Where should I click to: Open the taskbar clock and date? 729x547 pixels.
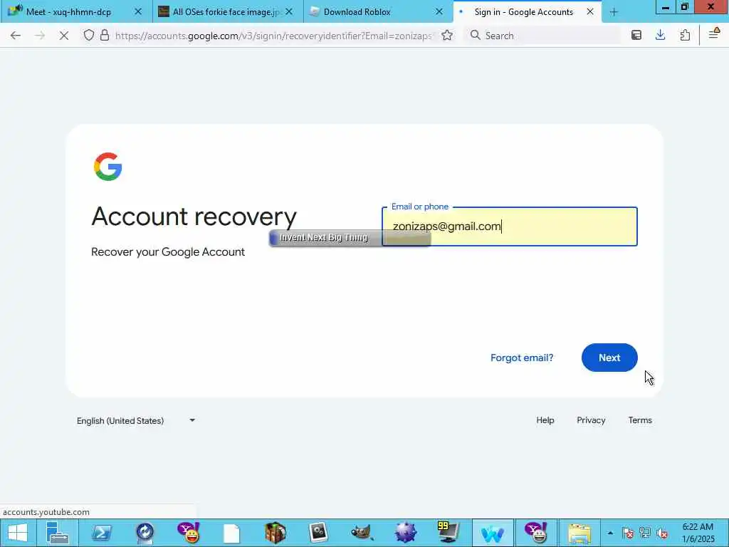coord(698,533)
